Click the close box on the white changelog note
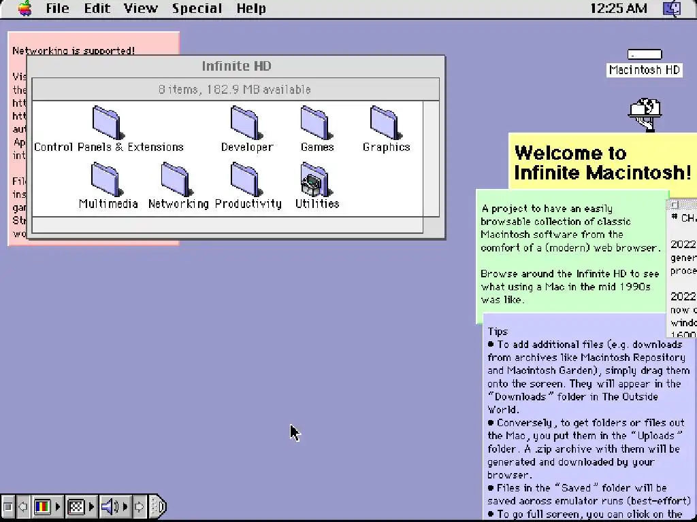Viewport: 697px width, 522px height. 675,205
